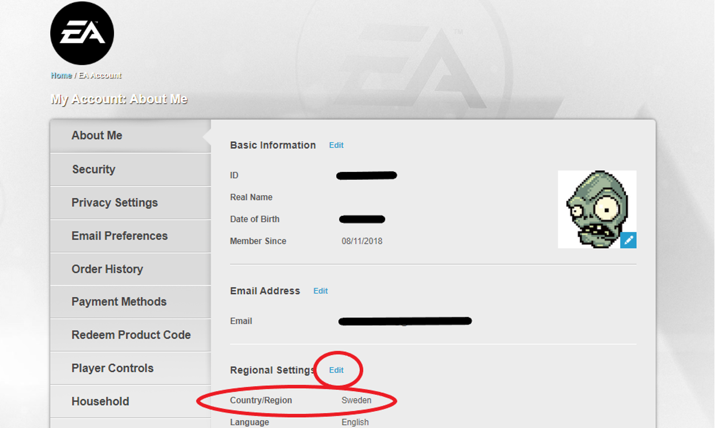
Task: Open Email Preferences in the sidebar
Action: pos(119,236)
